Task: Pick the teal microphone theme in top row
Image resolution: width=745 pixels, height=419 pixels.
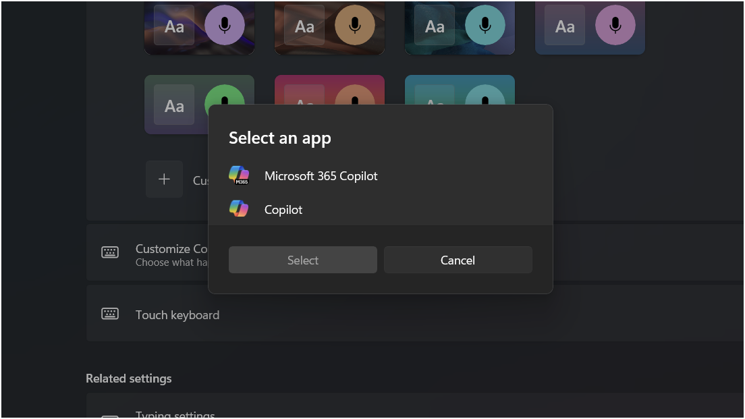Action: point(460,27)
